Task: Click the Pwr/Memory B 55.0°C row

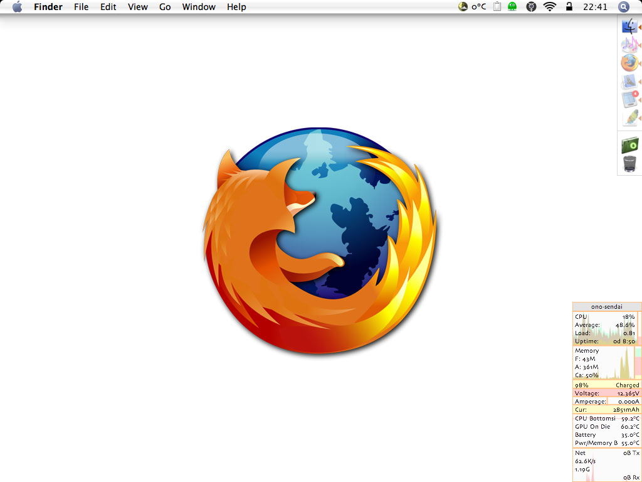Action: point(607,443)
